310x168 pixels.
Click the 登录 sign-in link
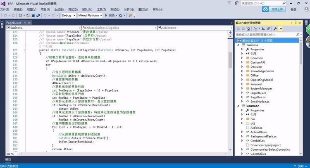click(293, 9)
